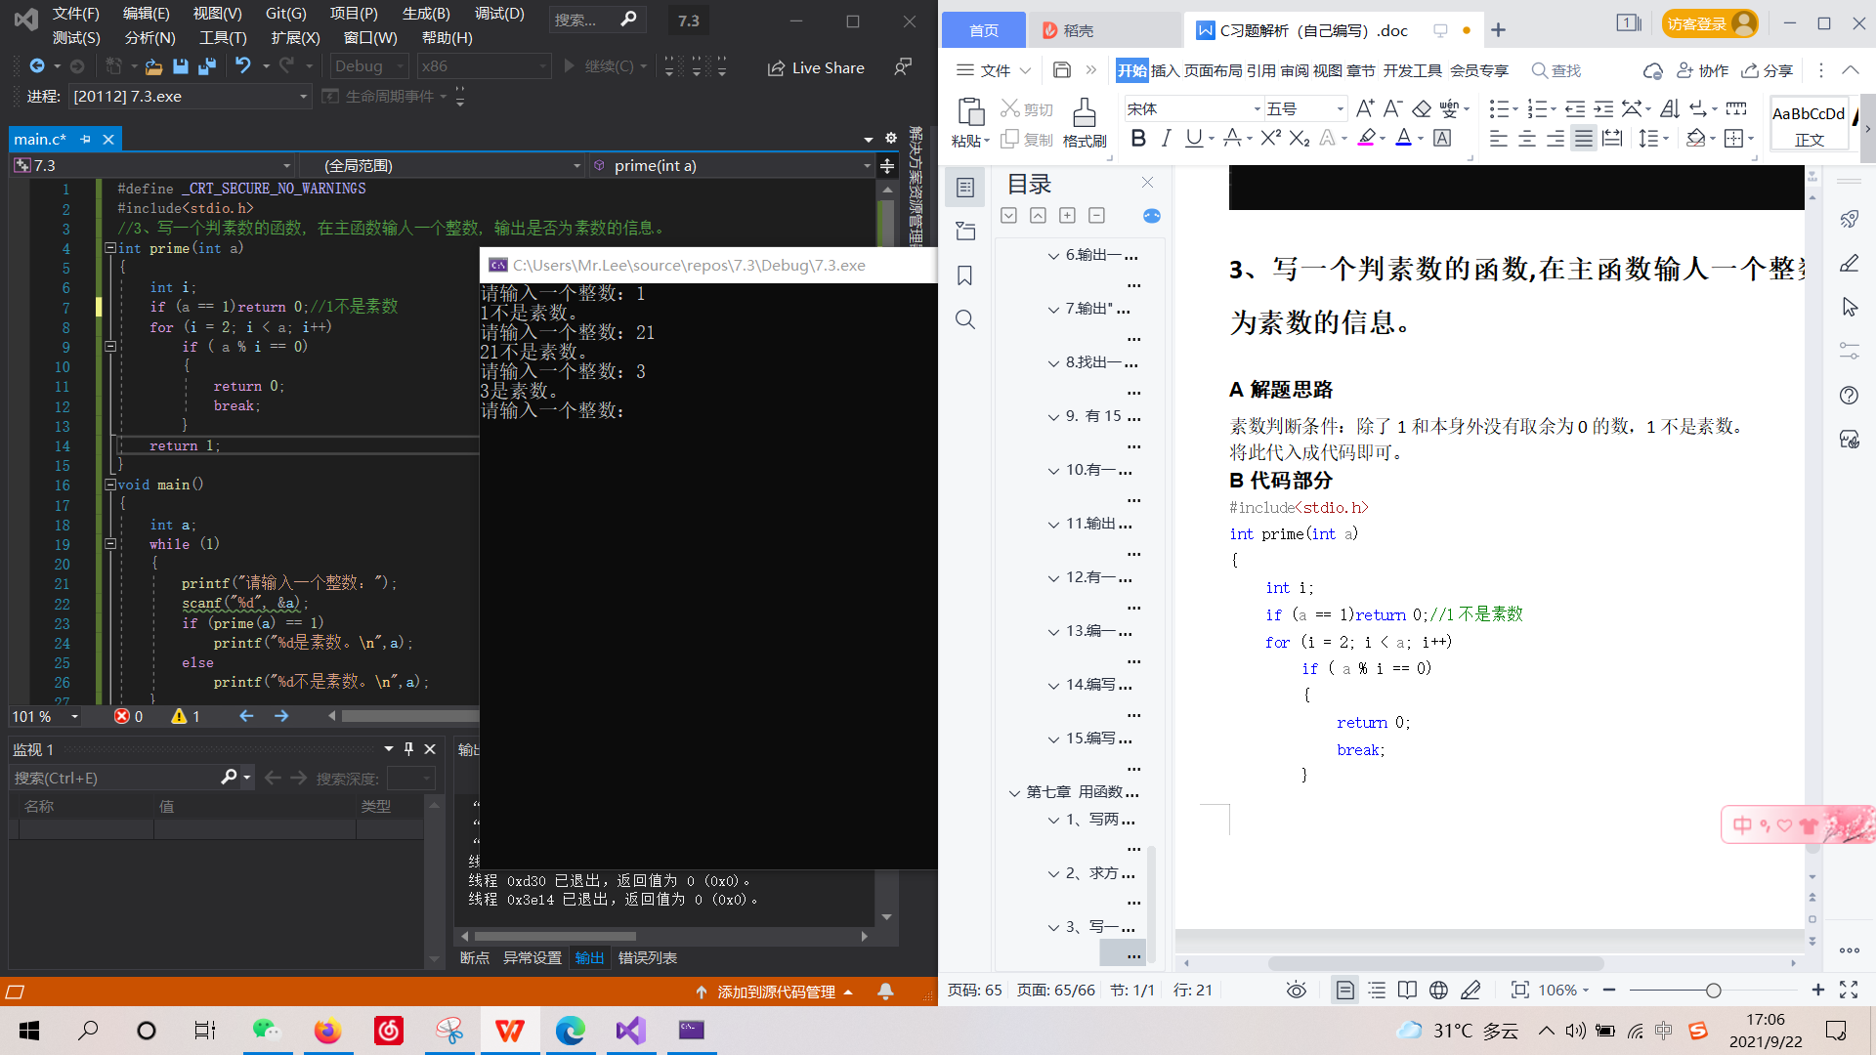Open the 调试(D) menu
1876x1055 pixels.
pyautogui.click(x=499, y=14)
